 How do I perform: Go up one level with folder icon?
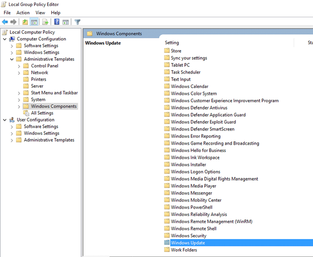click(x=25, y=22)
